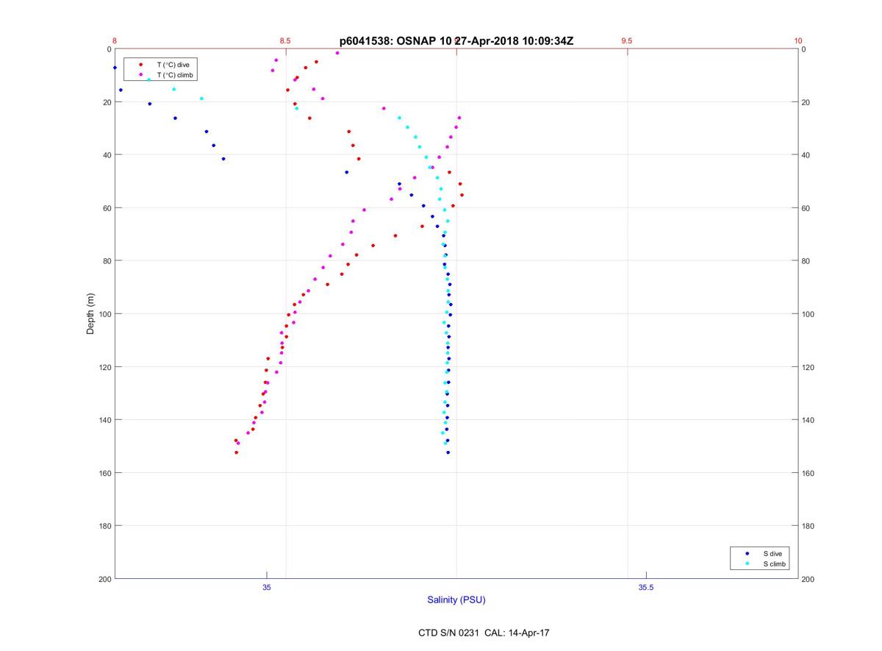The height and width of the screenshot is (651, 882).
Task: Click the 'Depth (m)' y-axis label
Action: (x=90, y=314)
